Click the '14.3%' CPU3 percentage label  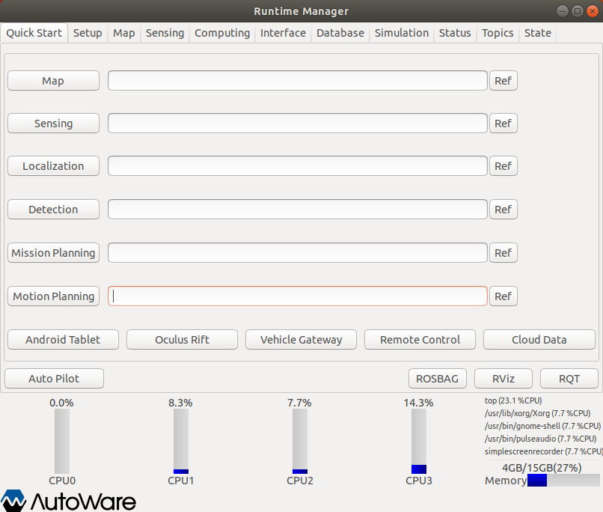click(418, 403)
